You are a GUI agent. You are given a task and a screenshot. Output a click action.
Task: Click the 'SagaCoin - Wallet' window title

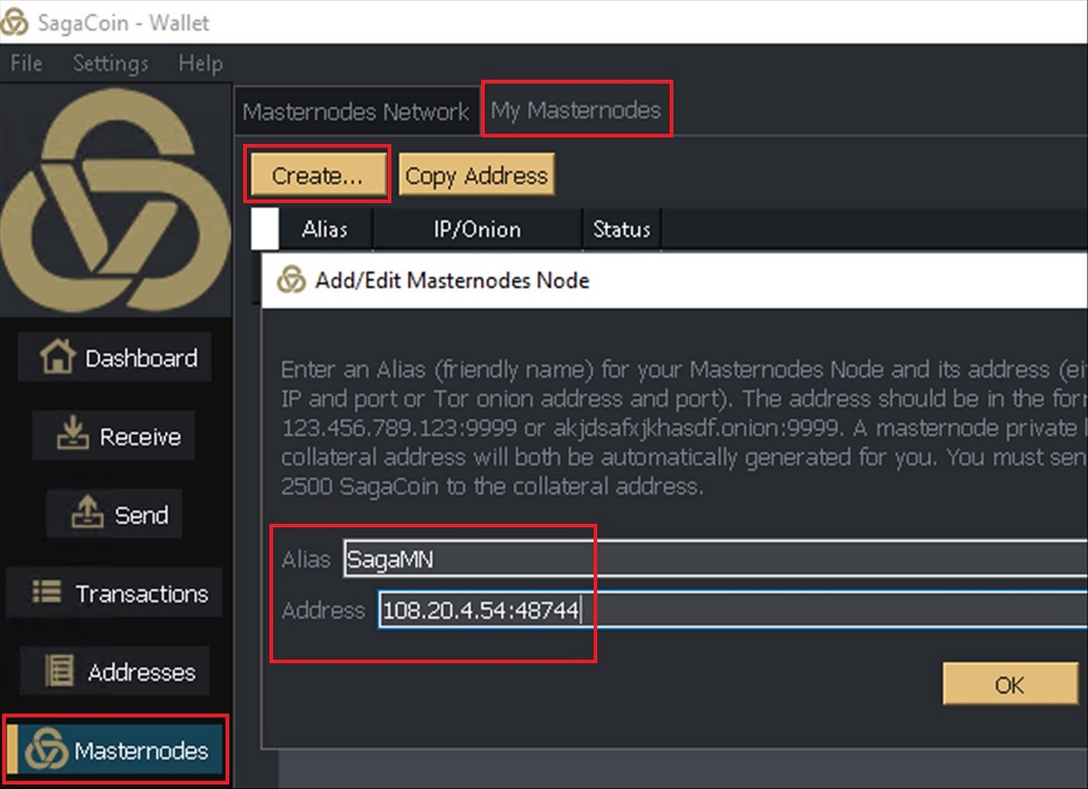click(123, 23)
